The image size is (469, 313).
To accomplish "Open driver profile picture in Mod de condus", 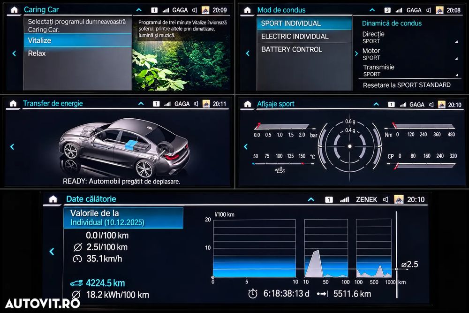I will 439,10.
